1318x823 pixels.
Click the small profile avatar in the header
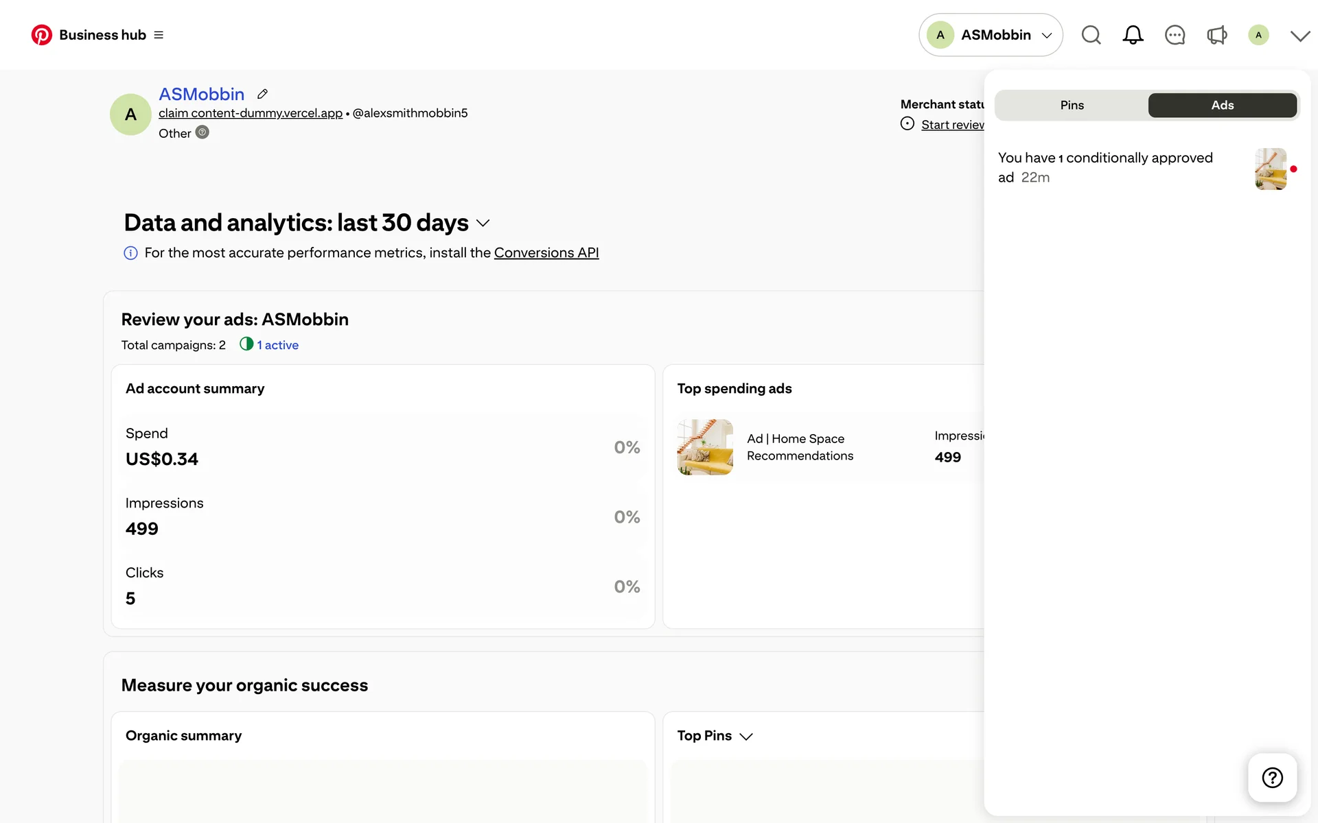(x=1258, y=35)
